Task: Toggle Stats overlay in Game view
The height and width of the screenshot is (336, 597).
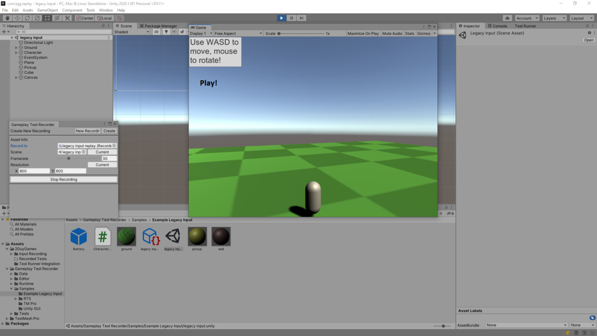Action: [x=409, y=33]
